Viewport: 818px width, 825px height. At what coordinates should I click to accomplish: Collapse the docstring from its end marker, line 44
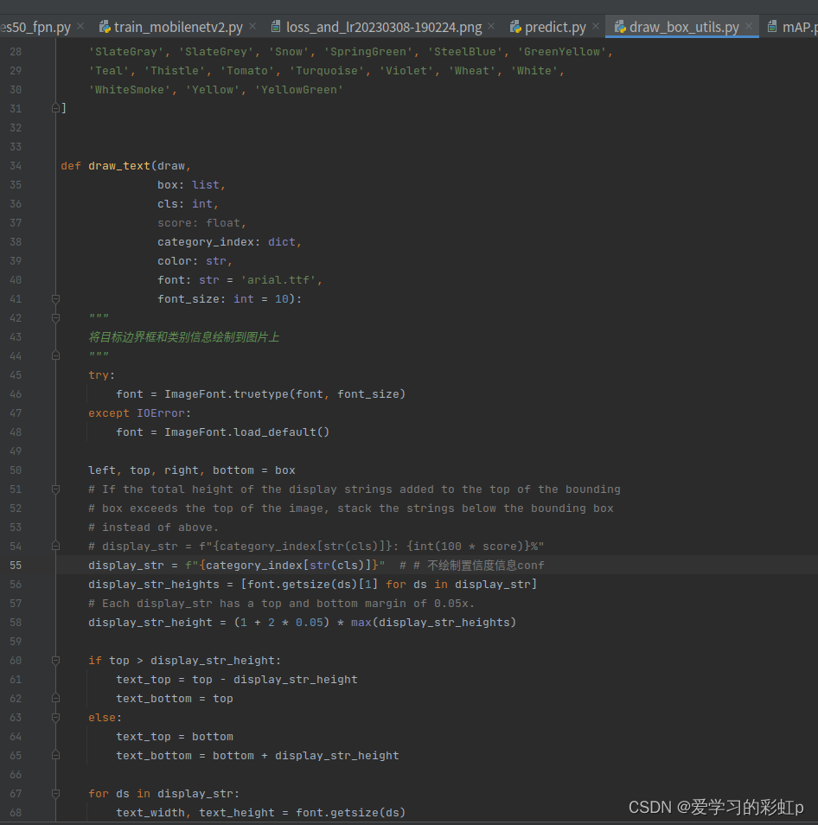point(55,355)
